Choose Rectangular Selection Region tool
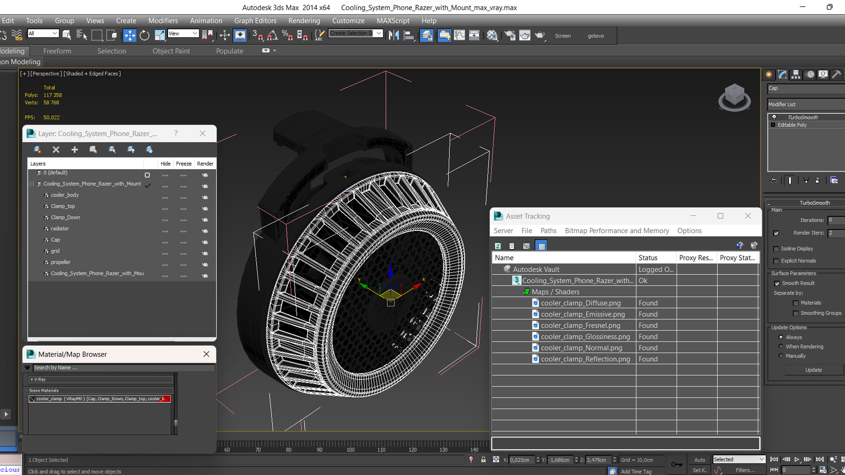The width and height of the screenshot is (845, 475). tap(96, 35)
